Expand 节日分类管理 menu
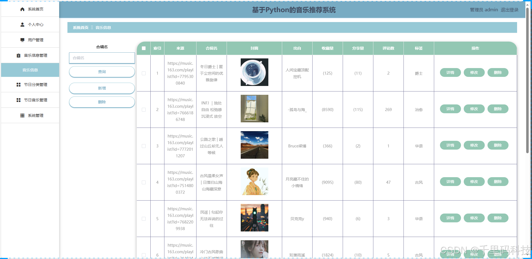 (30, 85)
